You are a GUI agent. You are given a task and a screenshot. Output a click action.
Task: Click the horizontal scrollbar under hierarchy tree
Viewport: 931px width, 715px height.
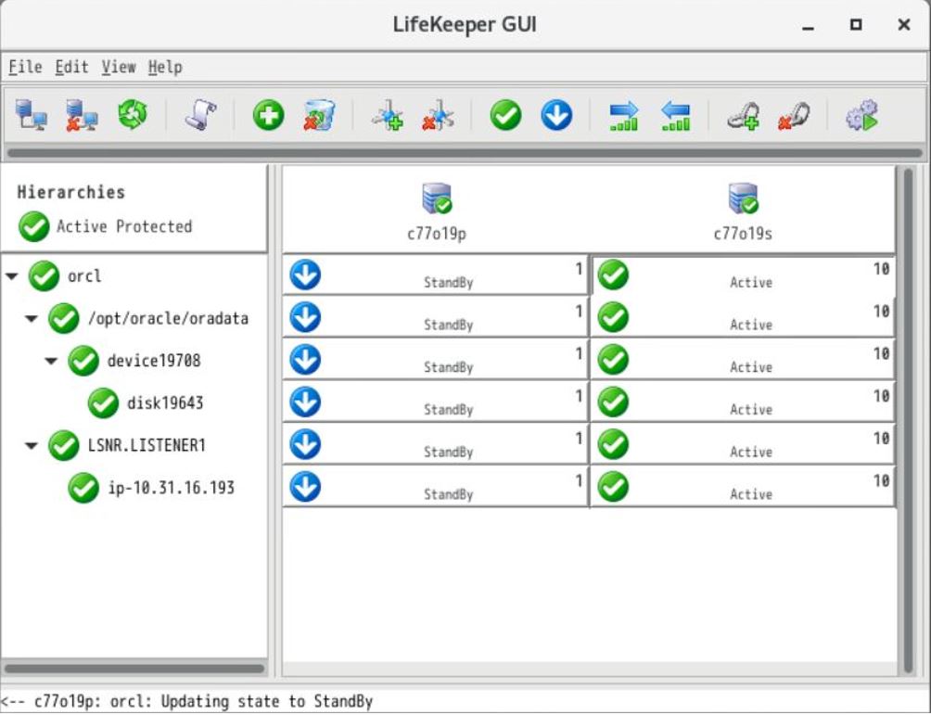coord(134,669)
